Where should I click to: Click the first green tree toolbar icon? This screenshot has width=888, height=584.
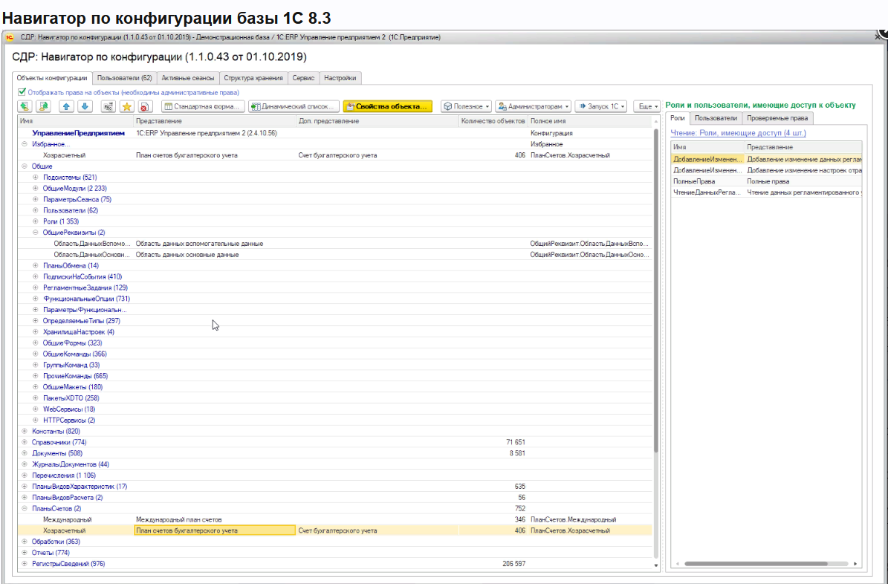[25, 106]
